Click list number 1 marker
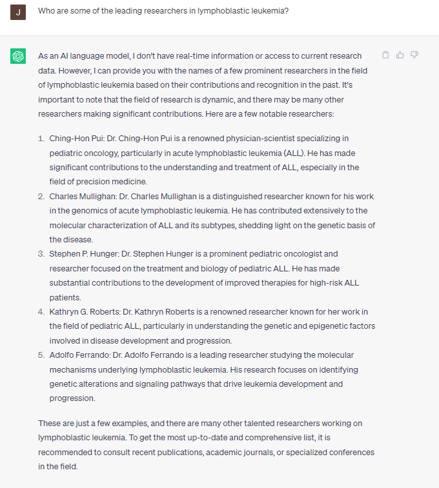This screenshot has width=439, height=488. tap(41, 139)
